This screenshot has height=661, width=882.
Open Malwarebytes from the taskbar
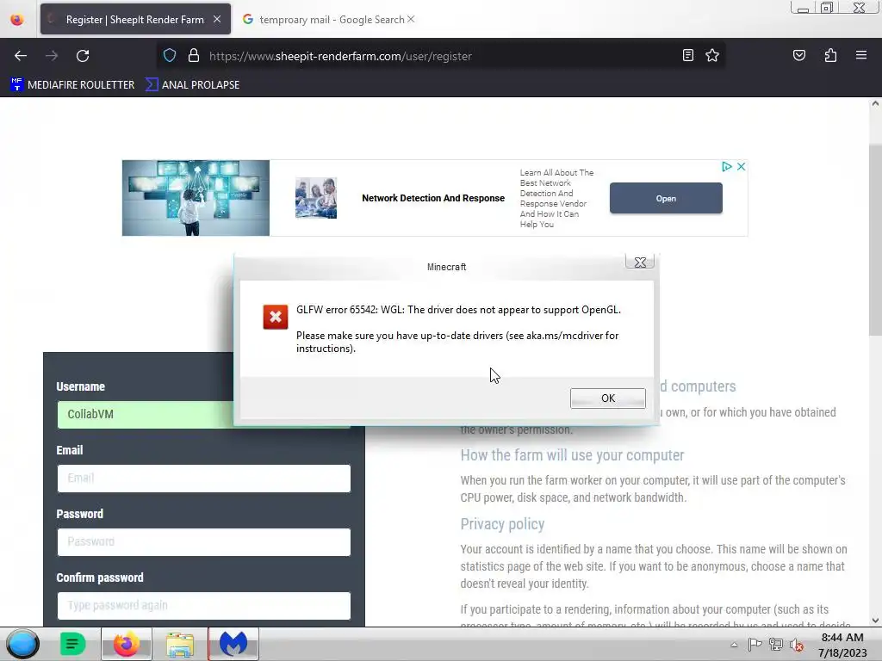pyautogui.click(x=233, y=644)
